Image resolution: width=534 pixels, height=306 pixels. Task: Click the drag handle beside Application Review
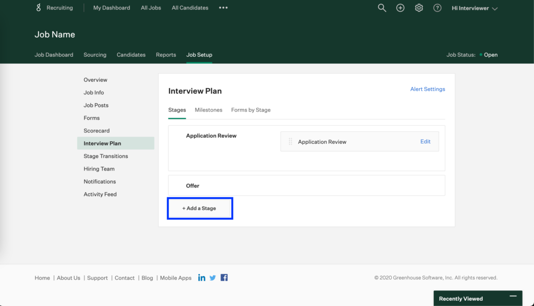(x=290, y=141)
